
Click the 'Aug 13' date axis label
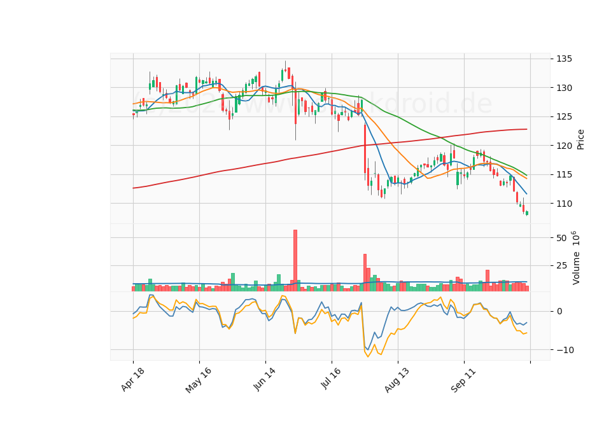pos(397,380)
